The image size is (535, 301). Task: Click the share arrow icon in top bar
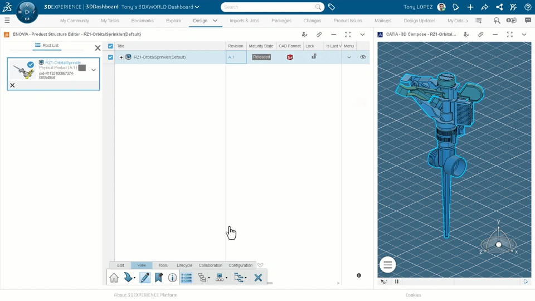coord(485,7)
